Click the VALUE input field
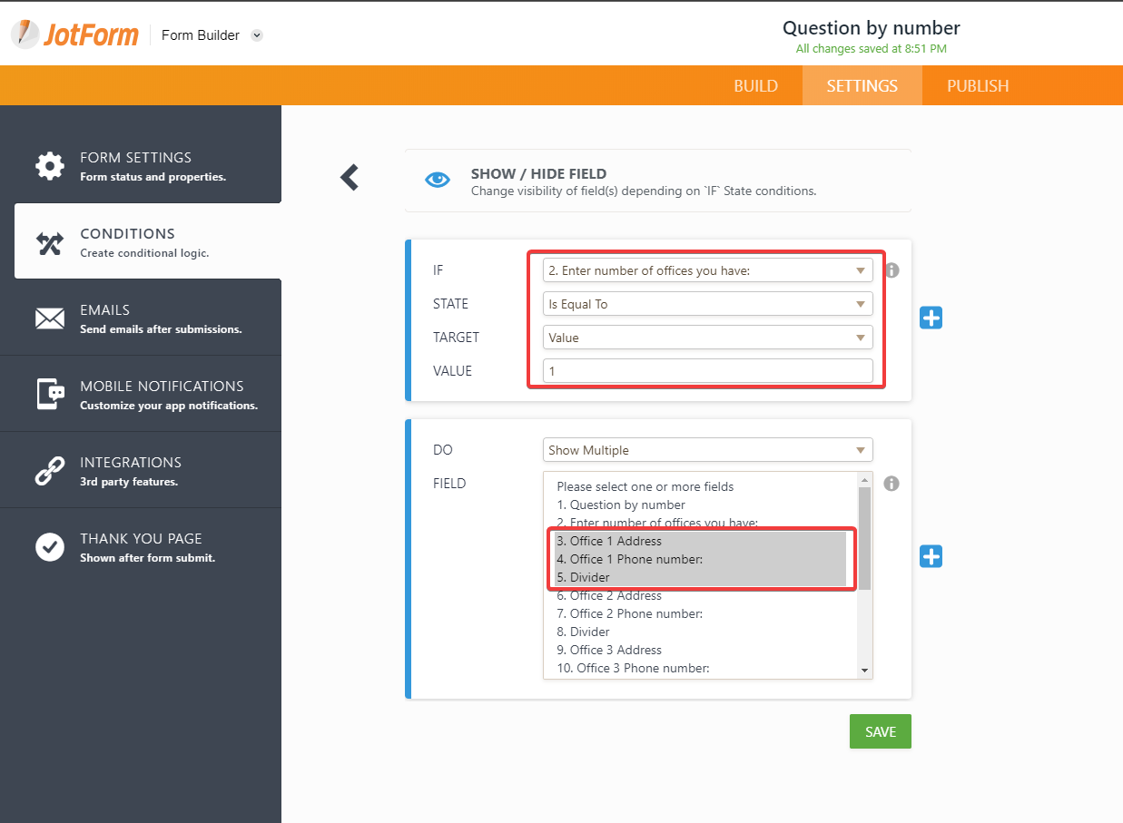The width and height of the screenshot is (1123, 823). point(708,371)
